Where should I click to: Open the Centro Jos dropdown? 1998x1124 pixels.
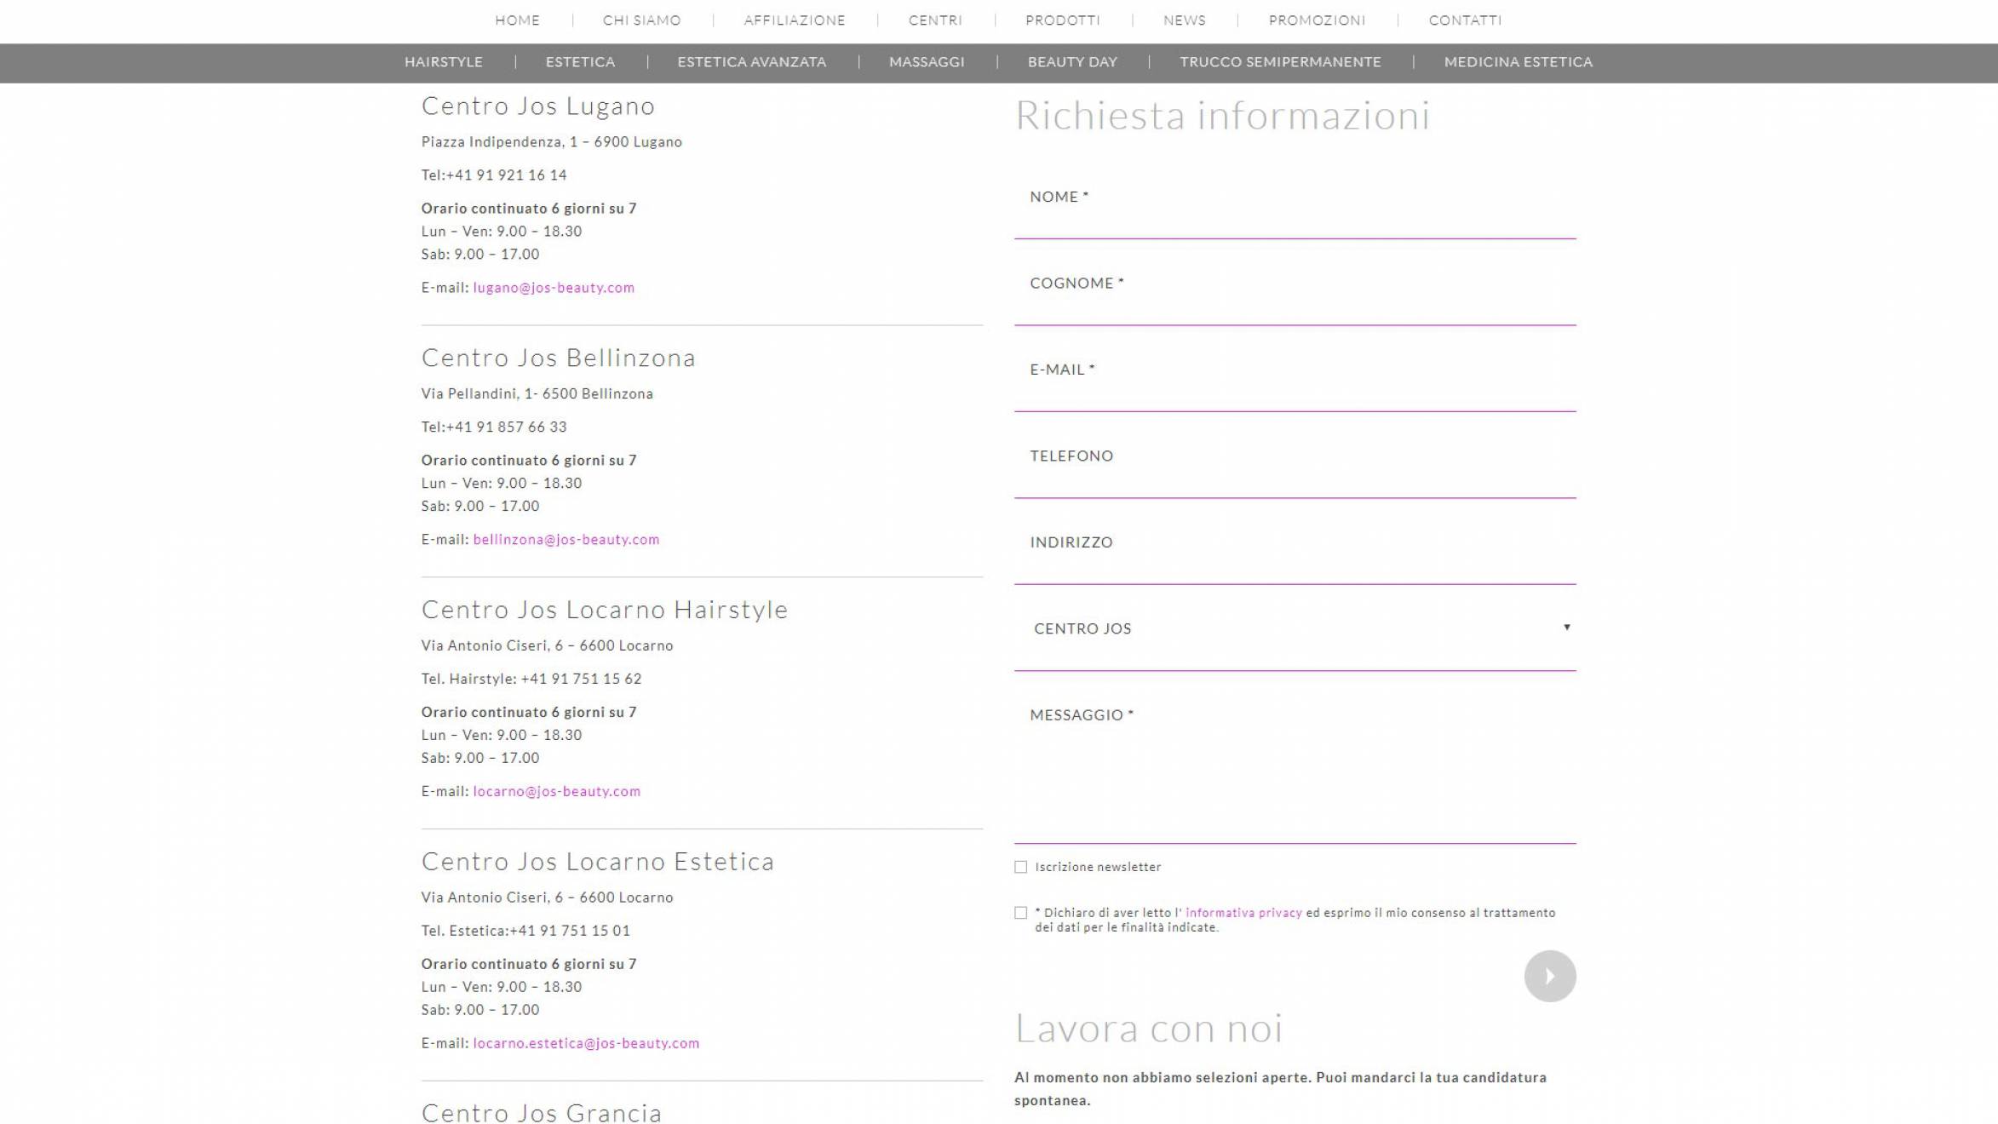point(1295,628)
